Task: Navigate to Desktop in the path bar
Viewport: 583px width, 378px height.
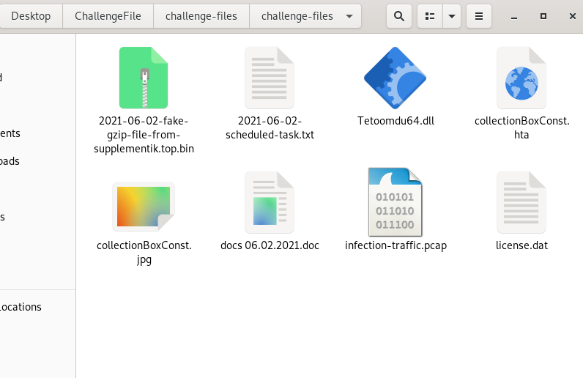Action: pyautogui.click(x=31, y=16)
